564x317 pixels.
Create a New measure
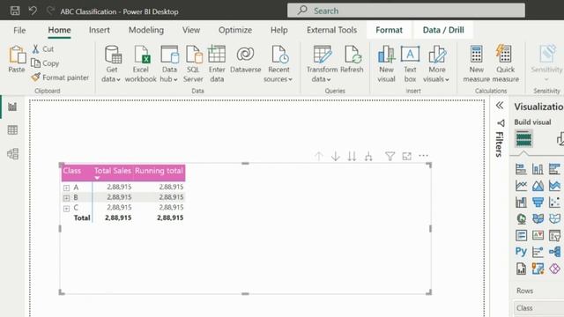coord(476,64)
